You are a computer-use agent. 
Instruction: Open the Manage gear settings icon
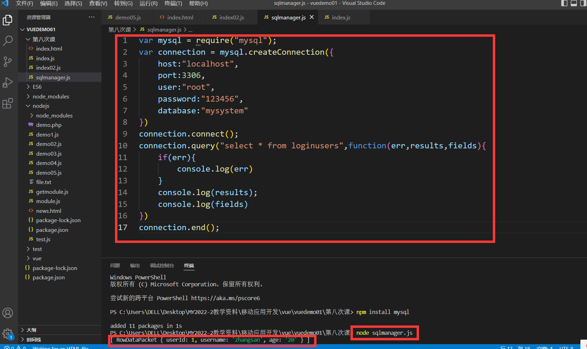click(x=8, y=334)
